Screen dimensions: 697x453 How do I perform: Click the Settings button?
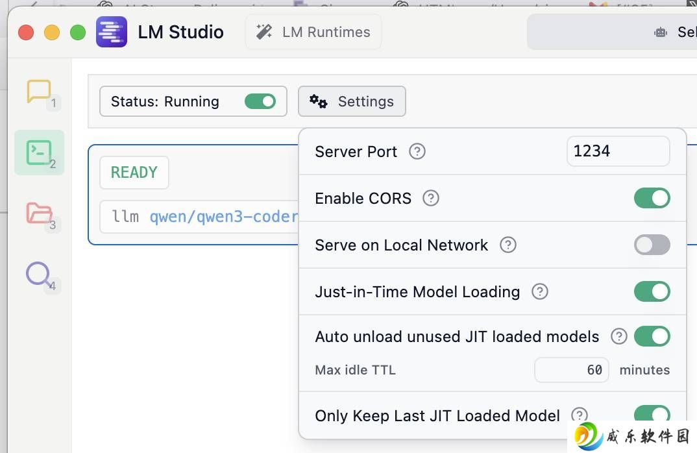(352, 101)
